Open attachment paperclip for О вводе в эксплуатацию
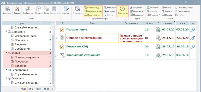 click(x=193, y=38)
